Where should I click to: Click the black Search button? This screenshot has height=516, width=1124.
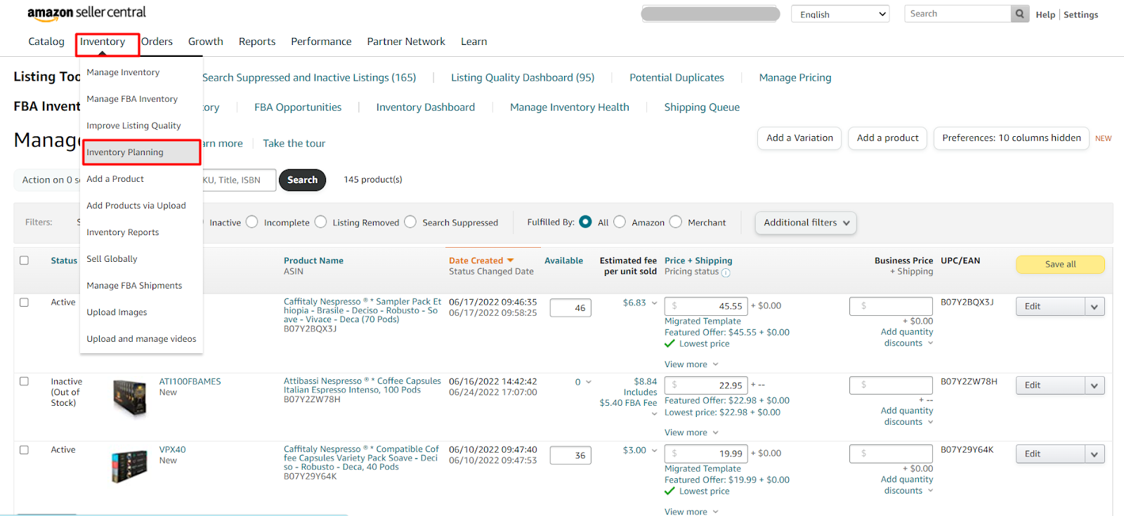pyautogui.click(x=302, y=180)
